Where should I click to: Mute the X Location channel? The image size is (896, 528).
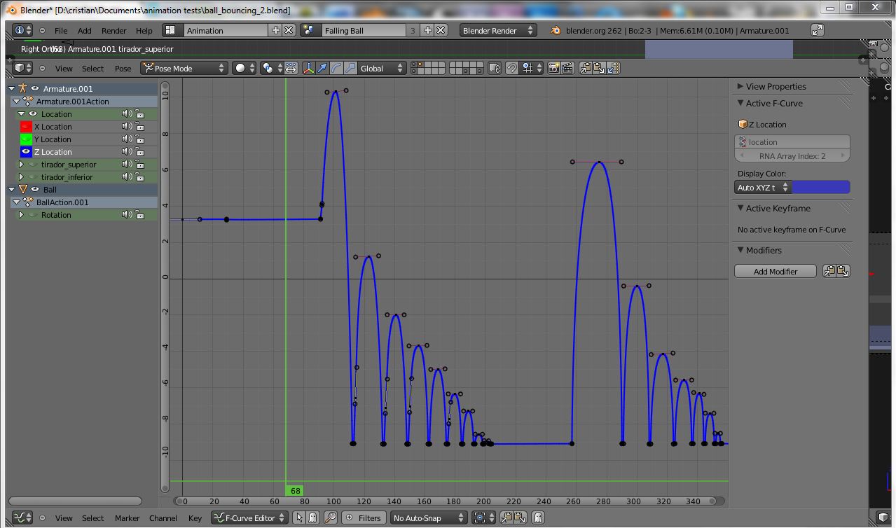click(x=127, y=127)
